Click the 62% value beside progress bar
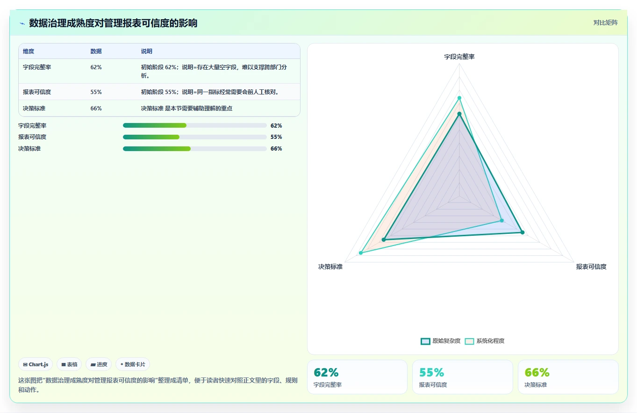This screenshot has width=637, height=413. (x=276, y=125)
